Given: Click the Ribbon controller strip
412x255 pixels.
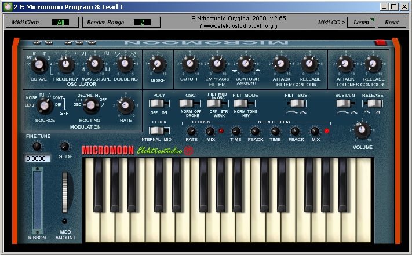Looking at the screenshot, I should pos(37,201).
